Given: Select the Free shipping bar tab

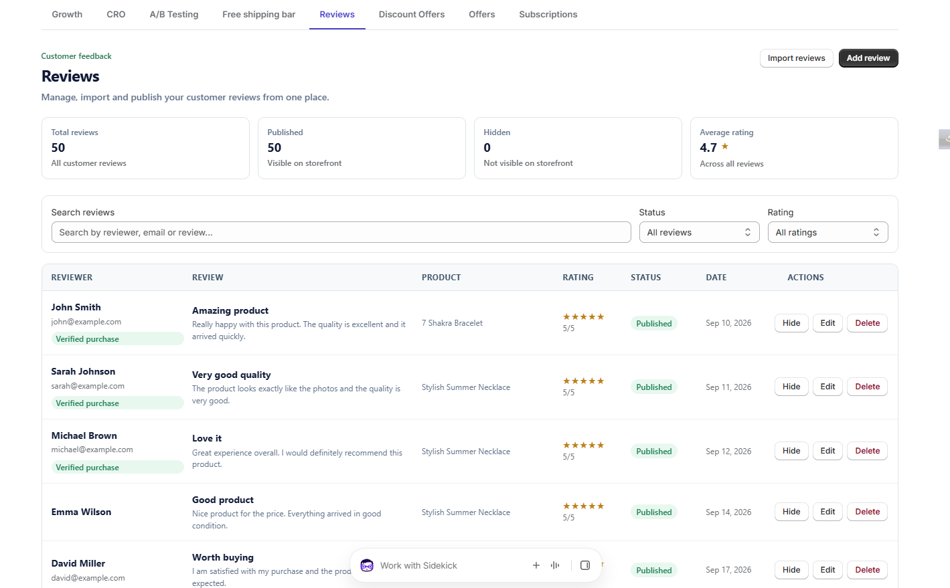Looking at the screenshot, I should click(259, 14).
